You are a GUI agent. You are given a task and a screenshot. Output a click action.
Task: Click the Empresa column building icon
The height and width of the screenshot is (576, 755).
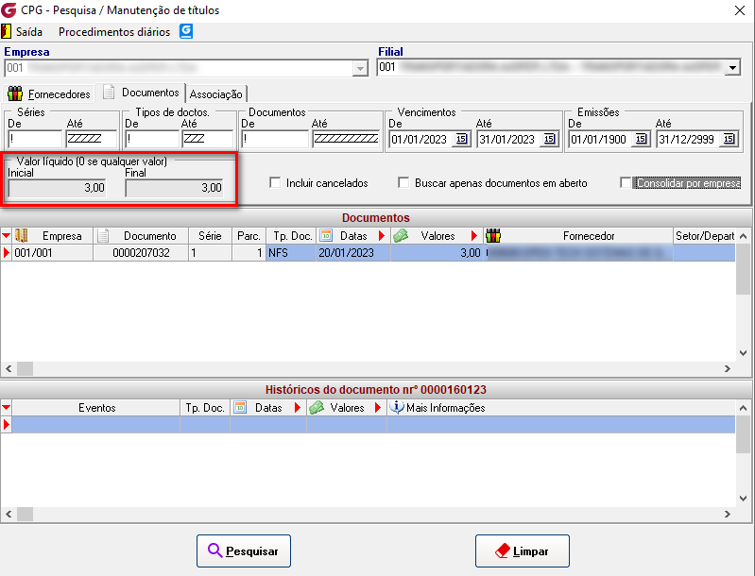21,235
